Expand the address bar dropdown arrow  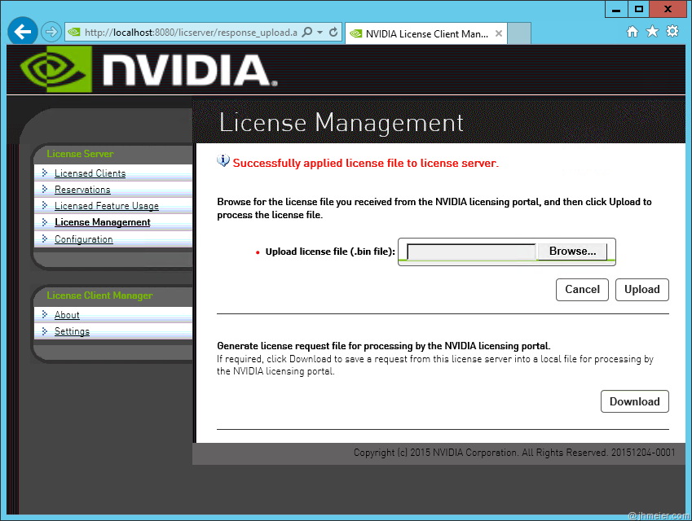click(x=320, y=33)
